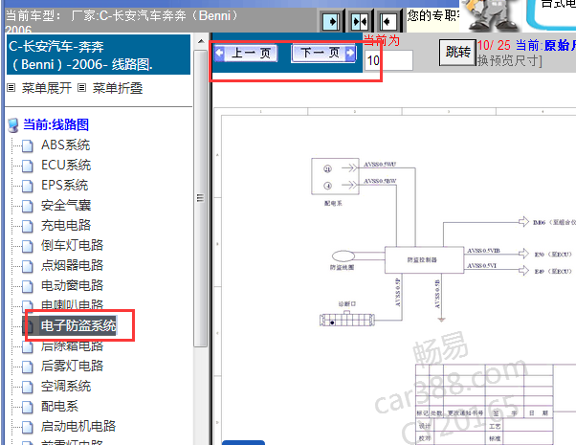Click the sidebar scrollbar up arrow
The width and height of the screenshot is (576, 445).
point(201,41)
